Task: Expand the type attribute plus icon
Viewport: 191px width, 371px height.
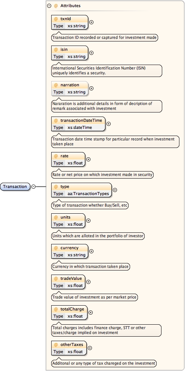Action: click(115, 190)
